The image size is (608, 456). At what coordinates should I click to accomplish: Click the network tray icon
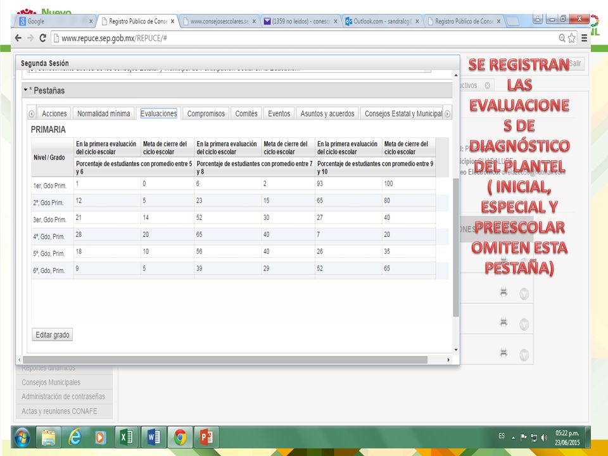[534, 438]
